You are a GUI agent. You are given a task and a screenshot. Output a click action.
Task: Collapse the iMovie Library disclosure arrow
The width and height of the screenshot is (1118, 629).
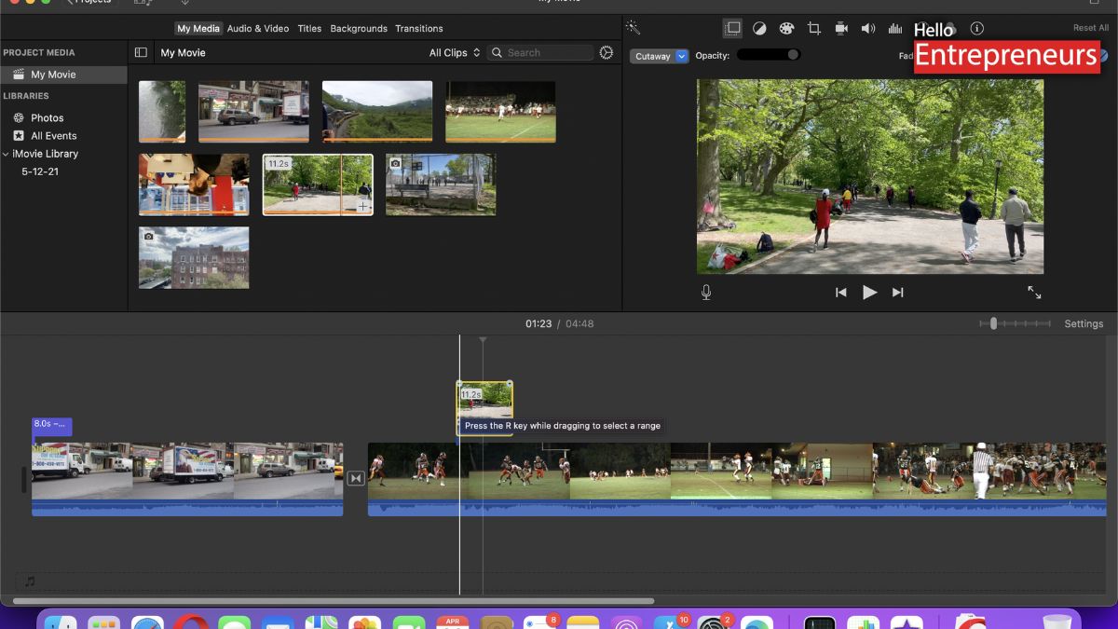point(6,154)
